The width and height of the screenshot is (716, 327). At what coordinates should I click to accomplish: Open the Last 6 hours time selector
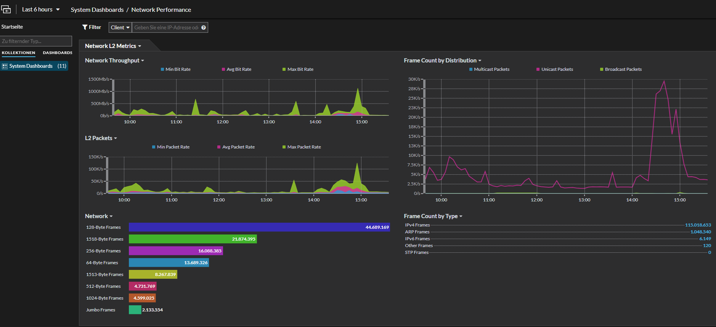pyautogui.click(x=41, y=10)
